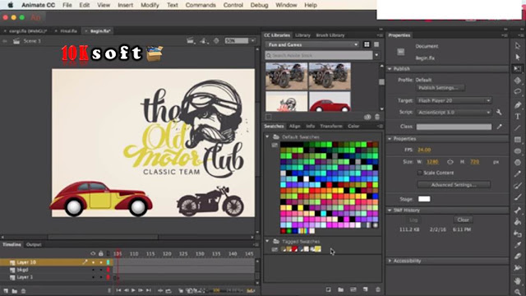Viewport: 526px width, 296px height.
Task: Switch CC Libraries to icon grid view
Action: click(x=367, y=44)
